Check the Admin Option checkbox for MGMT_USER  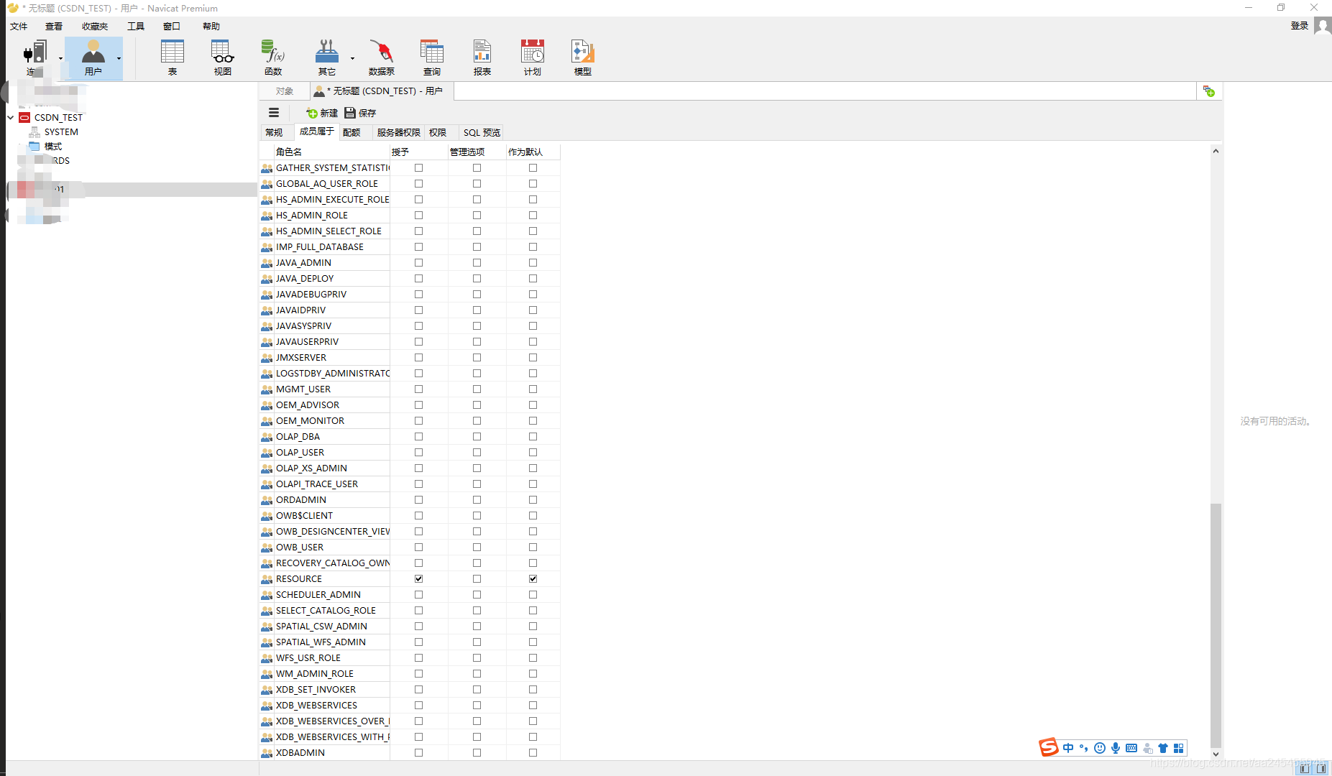tap(477, 389)
